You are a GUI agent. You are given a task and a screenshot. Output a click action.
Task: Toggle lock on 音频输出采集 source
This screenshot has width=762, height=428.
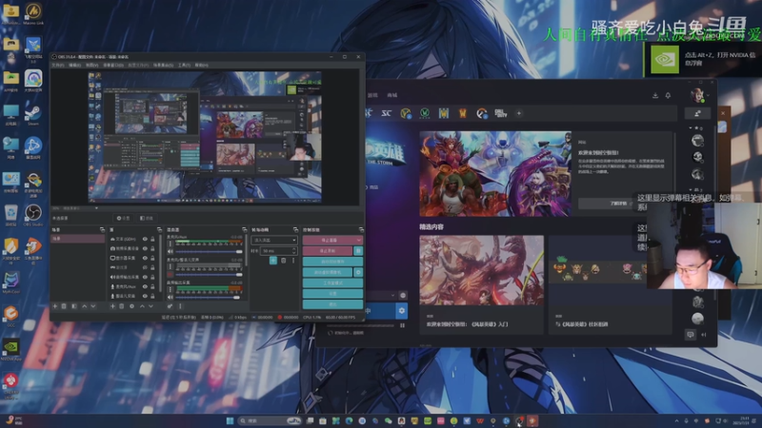click(152, 277)
